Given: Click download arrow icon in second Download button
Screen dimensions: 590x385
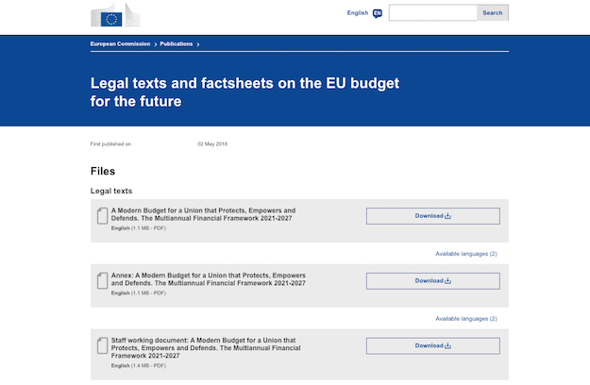Looking at the screenshot, I should click(447, 281).
